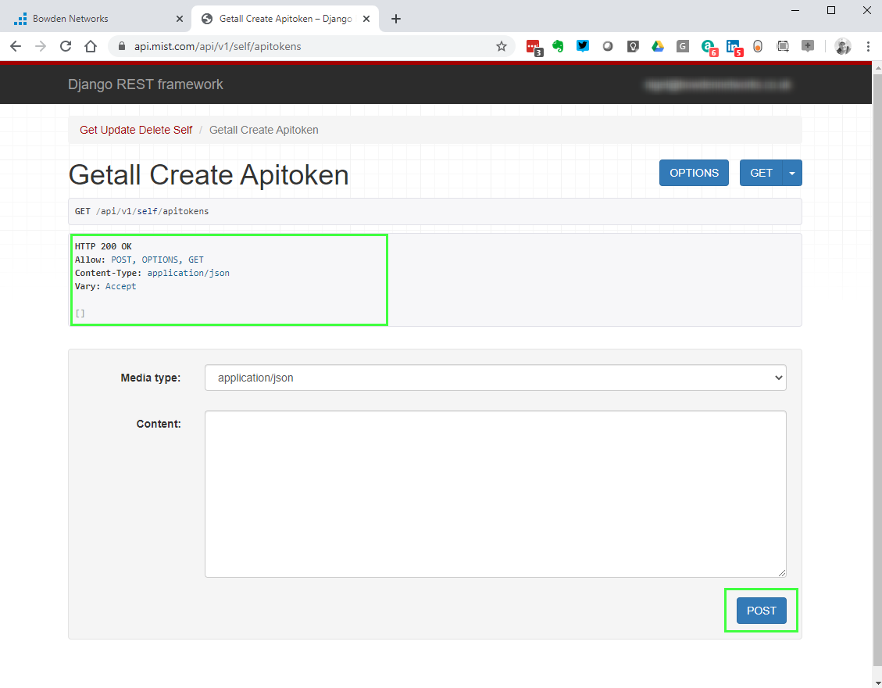
Task: Click the 'HTTP 200 OK' response line
Action: pyautogui.click(x=103, y=246)
